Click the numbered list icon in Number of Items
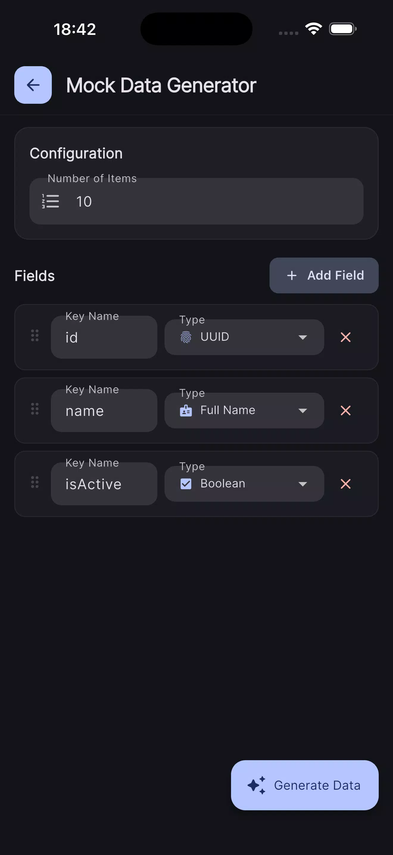Viewport: 393px width, 855px height. tap(50, 201)
